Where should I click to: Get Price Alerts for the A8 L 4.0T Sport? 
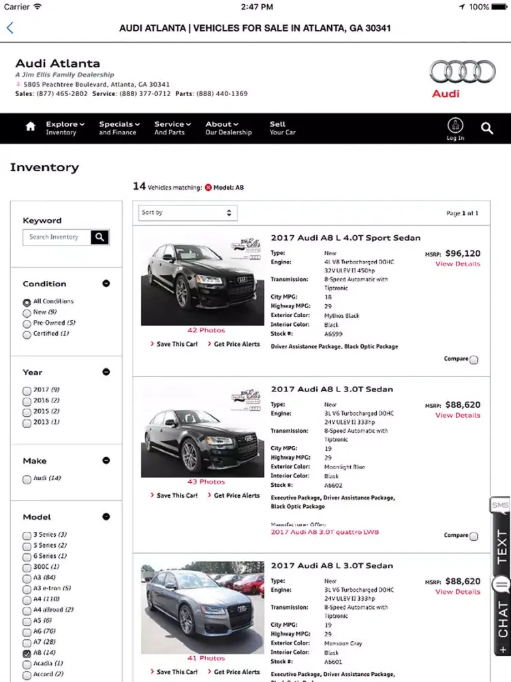pos(234,344)
